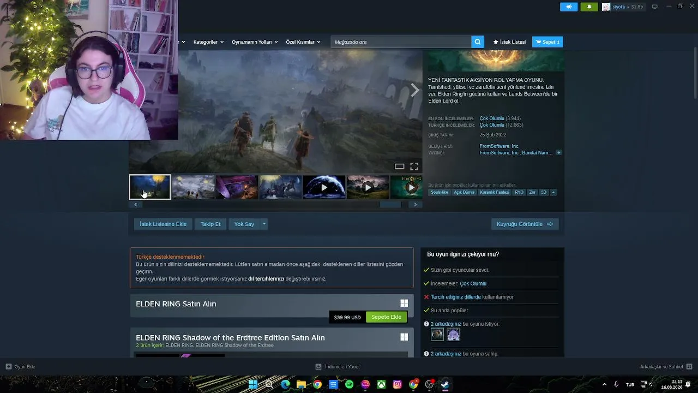The height and width of the screenshot is (393, 698).
Task: Open the Windows Start menu
Action: (x=253, y=384)
